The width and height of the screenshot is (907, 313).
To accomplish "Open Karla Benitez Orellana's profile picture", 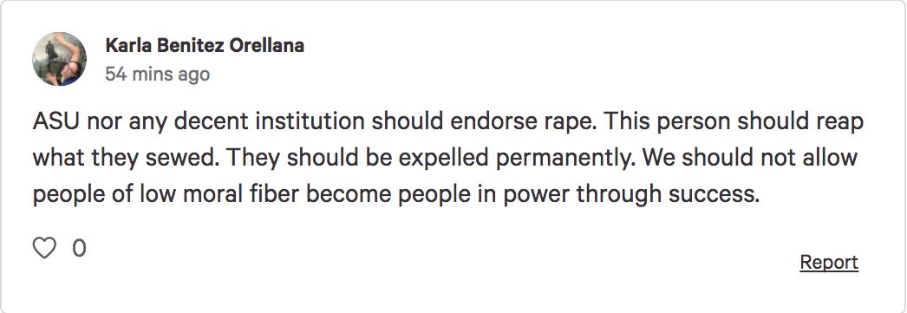I will [59, 59].
